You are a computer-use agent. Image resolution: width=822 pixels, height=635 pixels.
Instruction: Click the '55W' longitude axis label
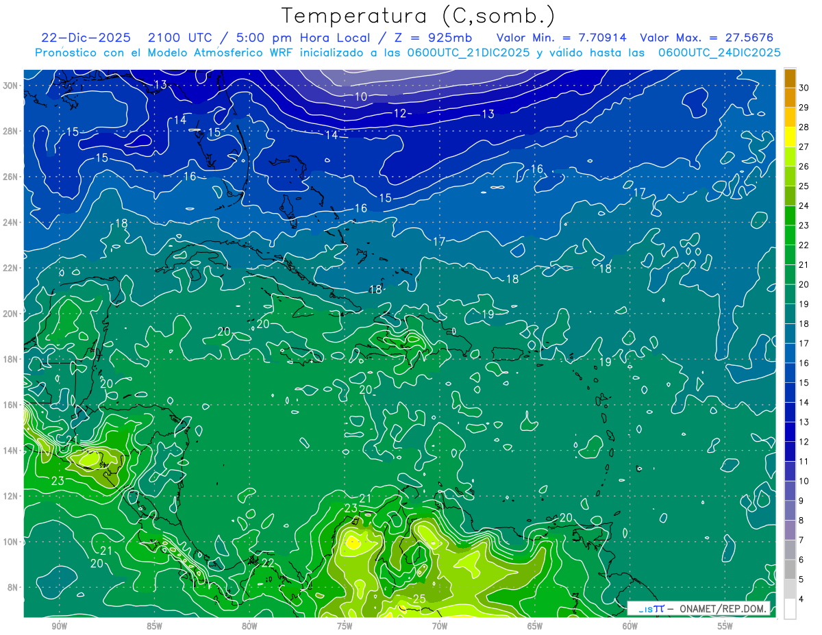[x=725, y=627]
